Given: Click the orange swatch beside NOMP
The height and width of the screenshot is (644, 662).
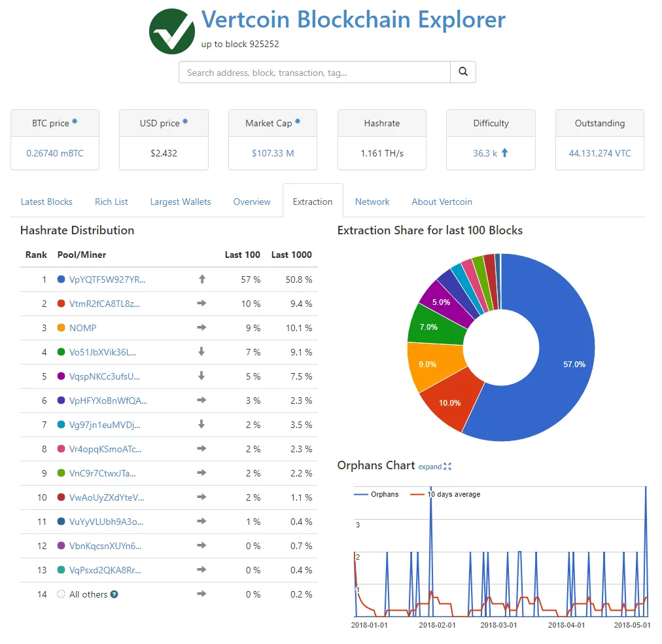Looking at the screenshot, I should (x=61, y=328).
